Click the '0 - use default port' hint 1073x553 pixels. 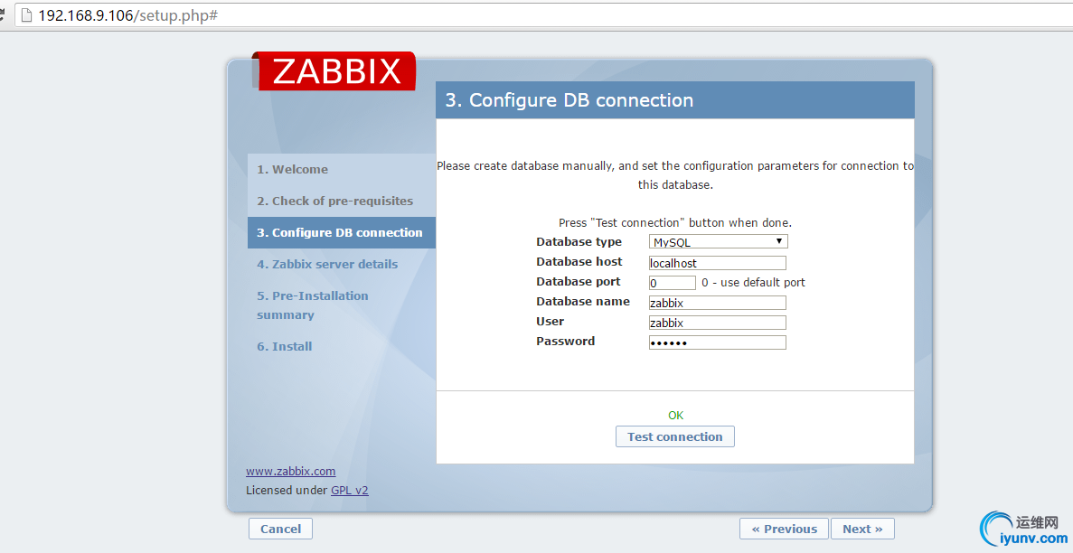[753, 283]
